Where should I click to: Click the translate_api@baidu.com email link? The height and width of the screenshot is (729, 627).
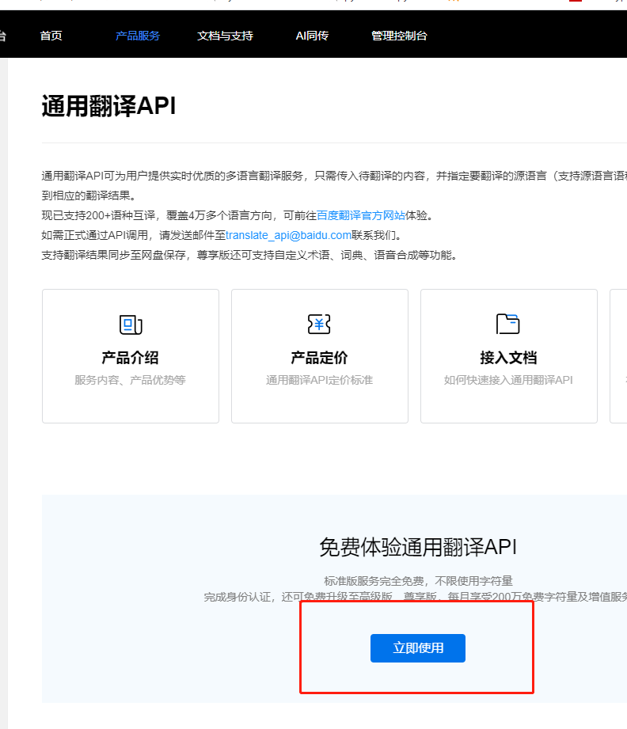(288, 235)
